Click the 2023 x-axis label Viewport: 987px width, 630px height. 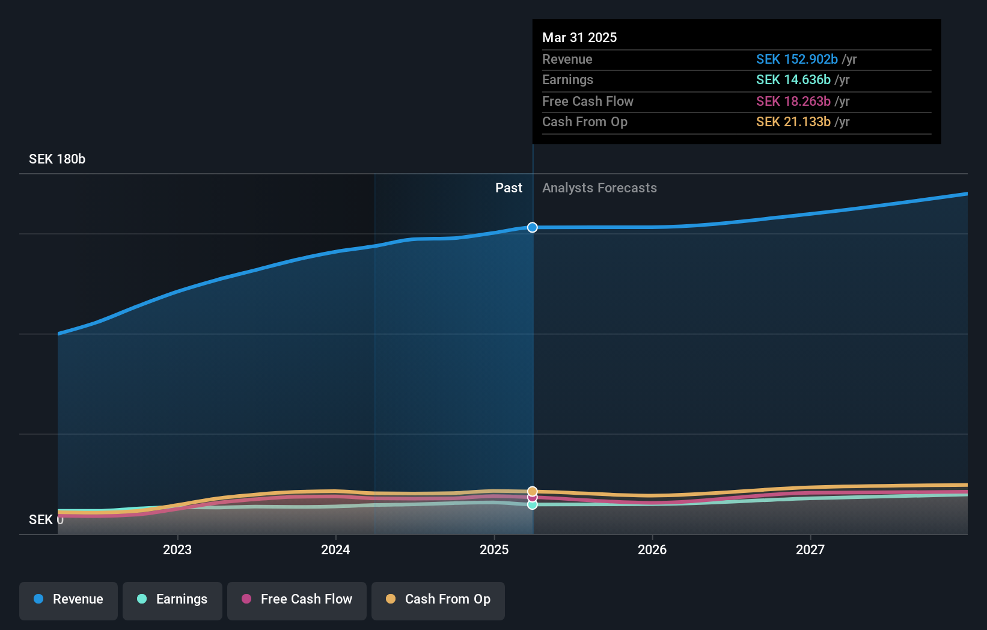[177, 549]
